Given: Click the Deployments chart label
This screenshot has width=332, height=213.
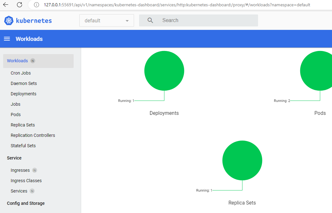Looking at the screenshot, I should [164, 113].
